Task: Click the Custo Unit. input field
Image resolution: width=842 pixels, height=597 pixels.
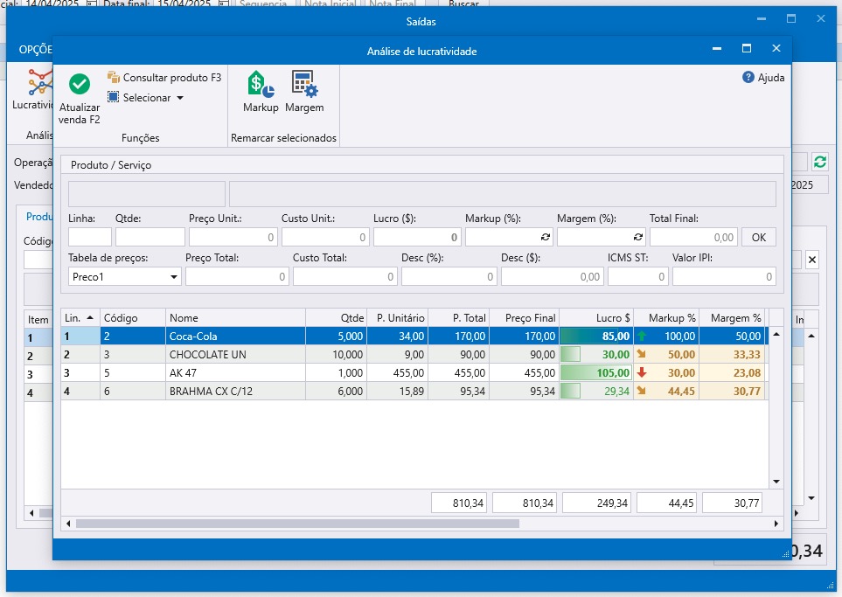Action: click(325, 237)
